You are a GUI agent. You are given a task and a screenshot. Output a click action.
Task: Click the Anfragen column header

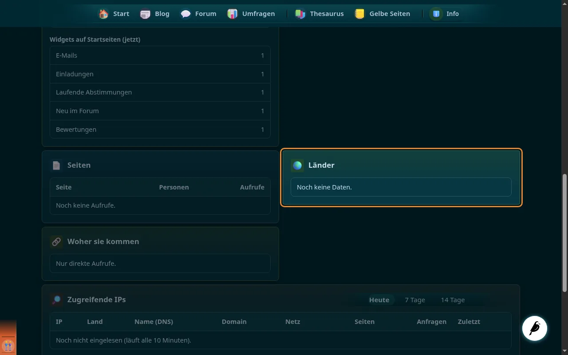click(x=431, y=322)
